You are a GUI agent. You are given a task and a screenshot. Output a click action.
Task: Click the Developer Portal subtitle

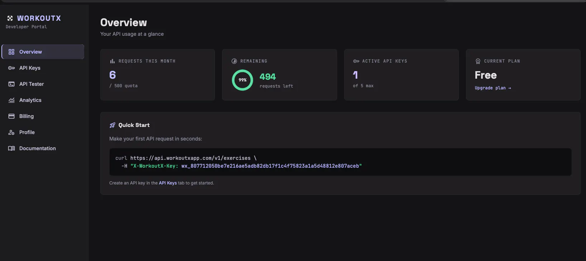(x=26, y=27)
